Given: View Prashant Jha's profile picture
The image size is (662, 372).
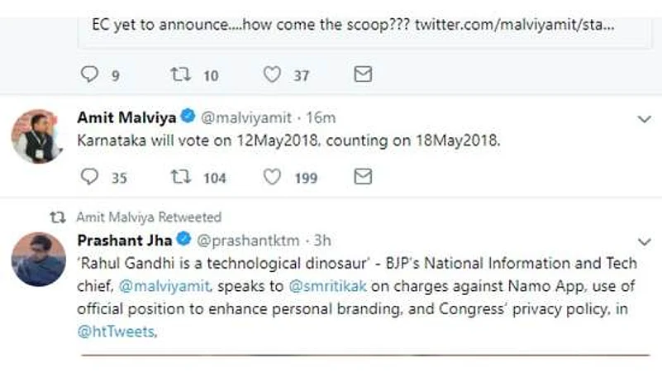Looking at the screenshot, I should coord(38,260).
